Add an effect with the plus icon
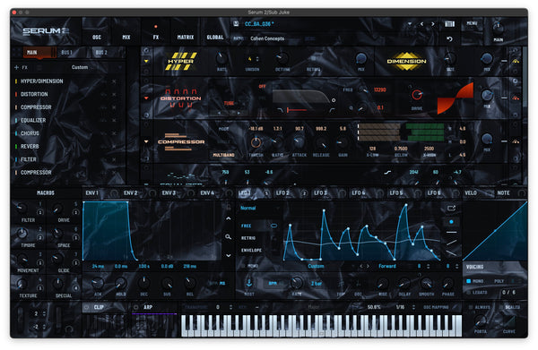 16,67
